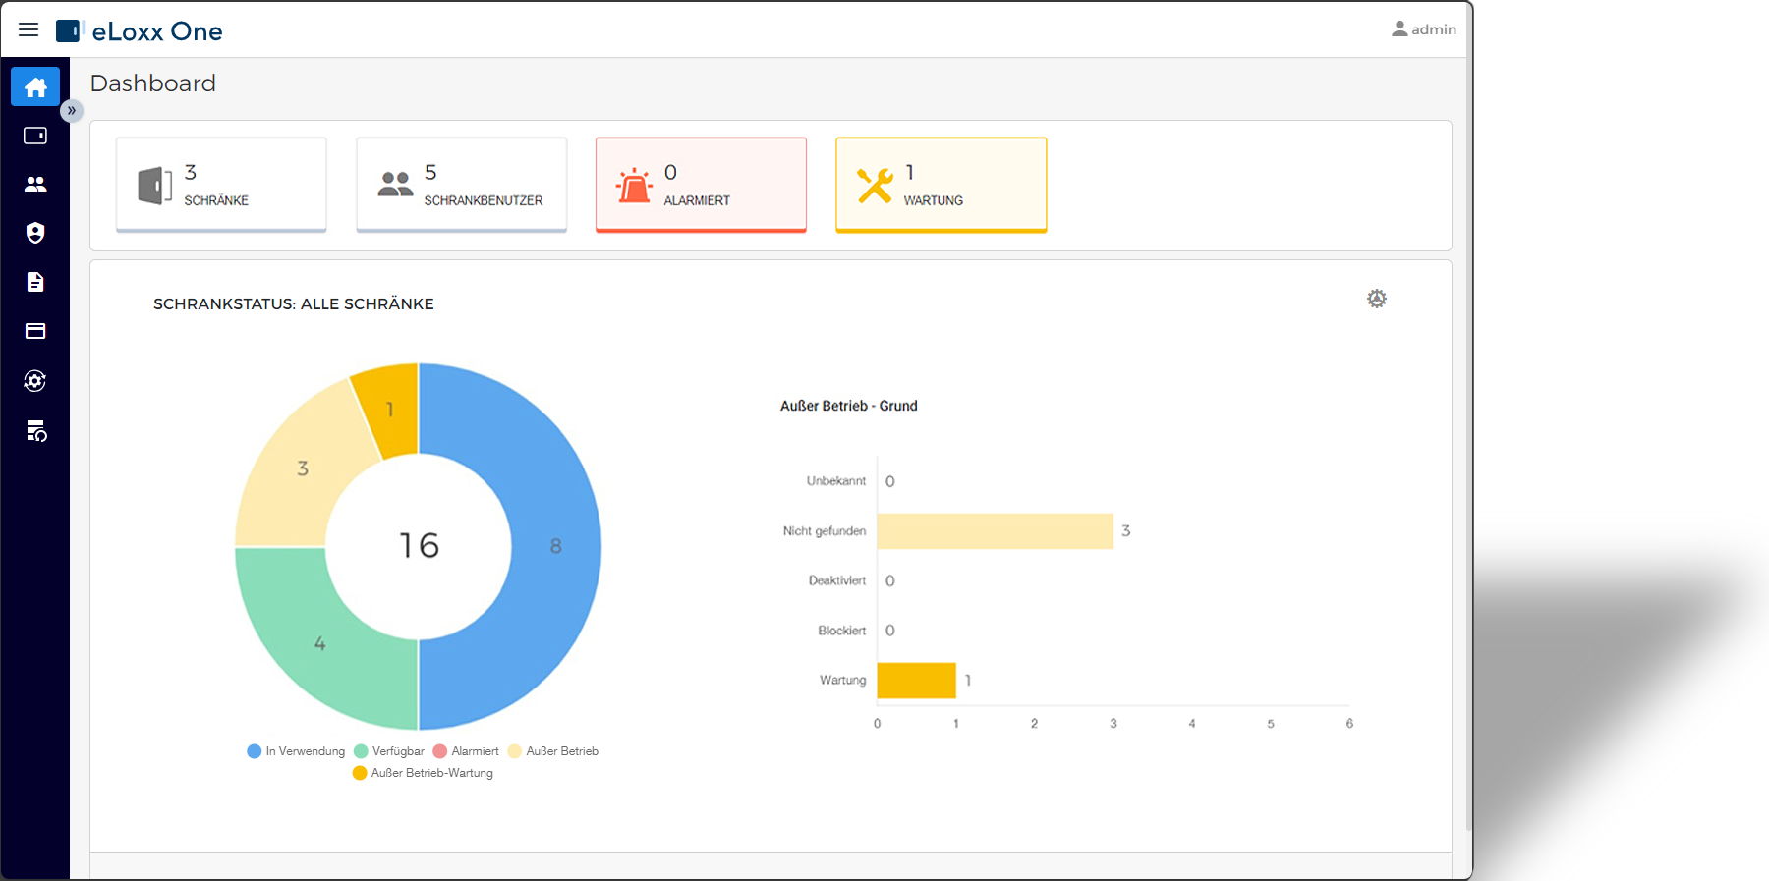Image resolution: width=1769 pixels, height=881 pixels.
Task: Click the orange donut segment labeled 1
Action: pyautogui.click(x=390, y=410)
